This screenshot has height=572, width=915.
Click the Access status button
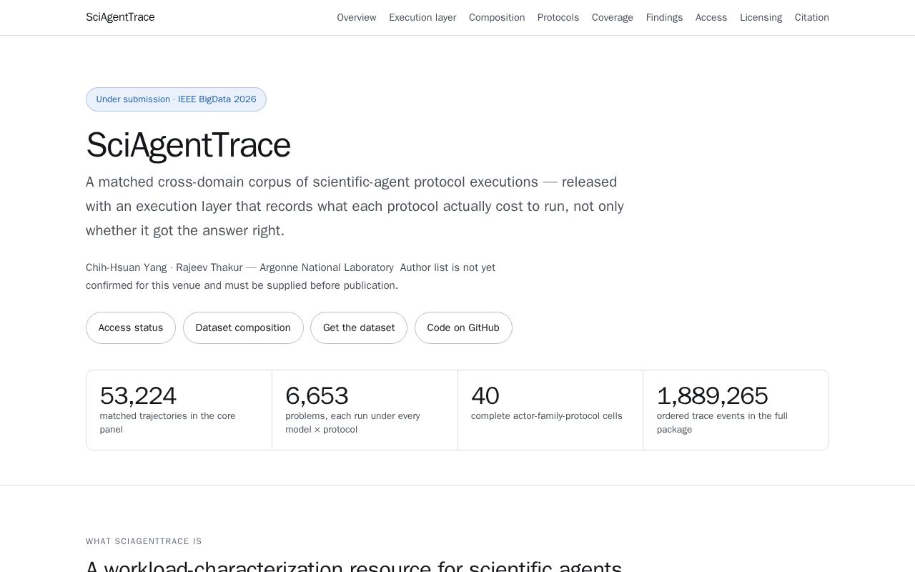[x=131, y=327]
